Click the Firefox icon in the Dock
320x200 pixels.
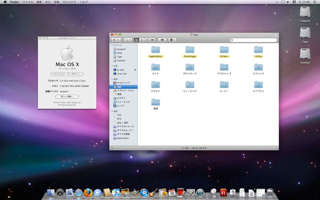[x=87, y=192]
